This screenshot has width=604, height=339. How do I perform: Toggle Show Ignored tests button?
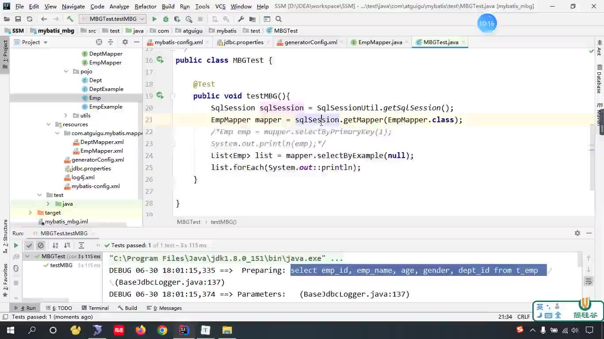coord(41,245)
